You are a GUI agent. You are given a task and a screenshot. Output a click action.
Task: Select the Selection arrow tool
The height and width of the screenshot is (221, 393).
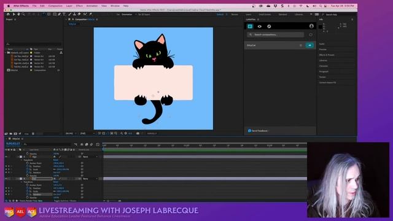click(x=14, y=14)
